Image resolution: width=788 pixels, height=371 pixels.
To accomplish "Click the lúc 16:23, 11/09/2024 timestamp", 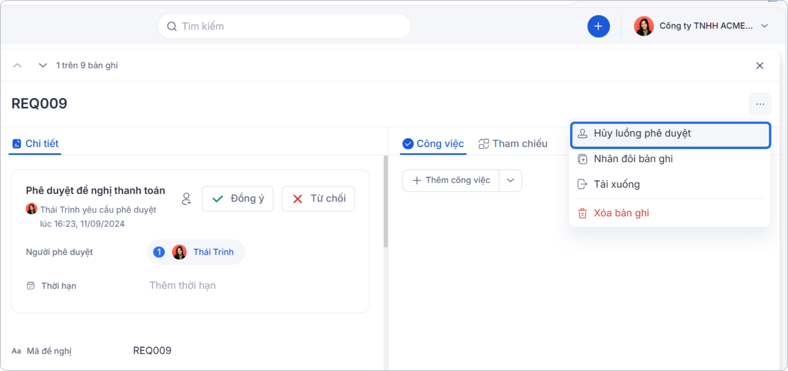I will 82,224.
